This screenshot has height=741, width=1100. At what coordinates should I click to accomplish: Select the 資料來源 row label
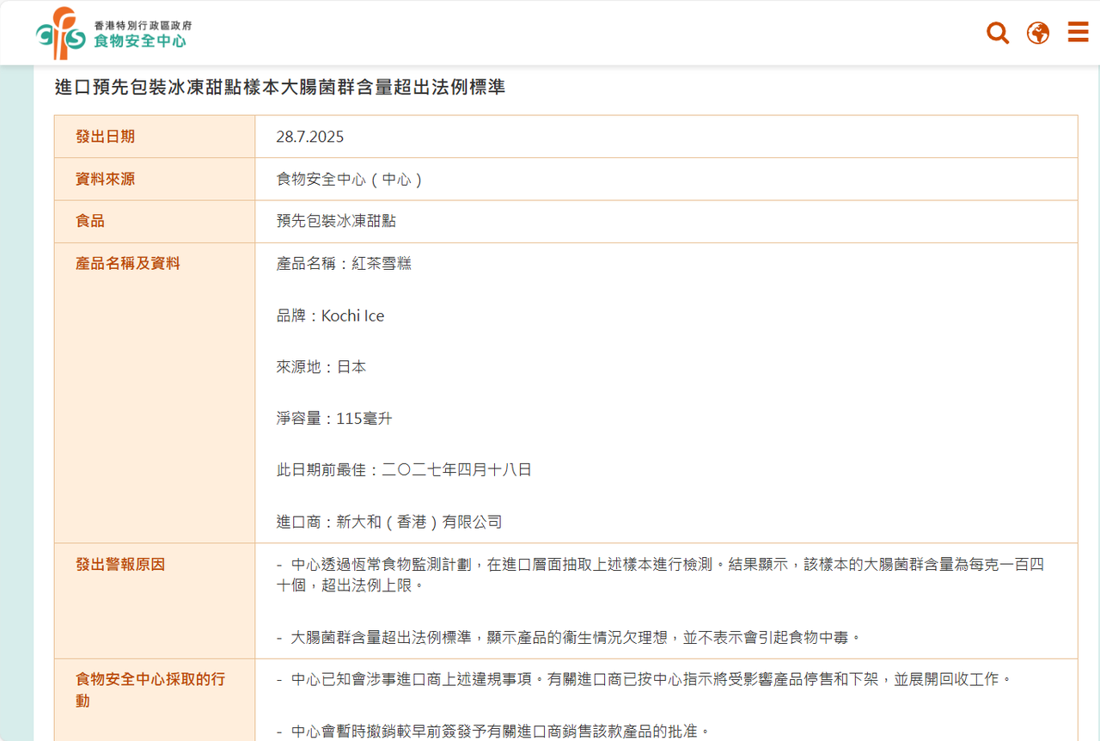(106, 179)
